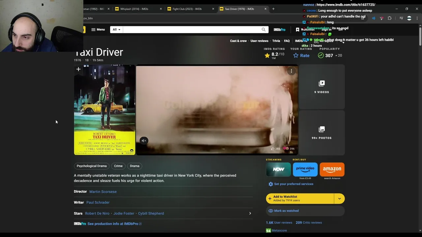Open Cybill Shepherd's page
422x237 pixels.
tap(151, 213)
